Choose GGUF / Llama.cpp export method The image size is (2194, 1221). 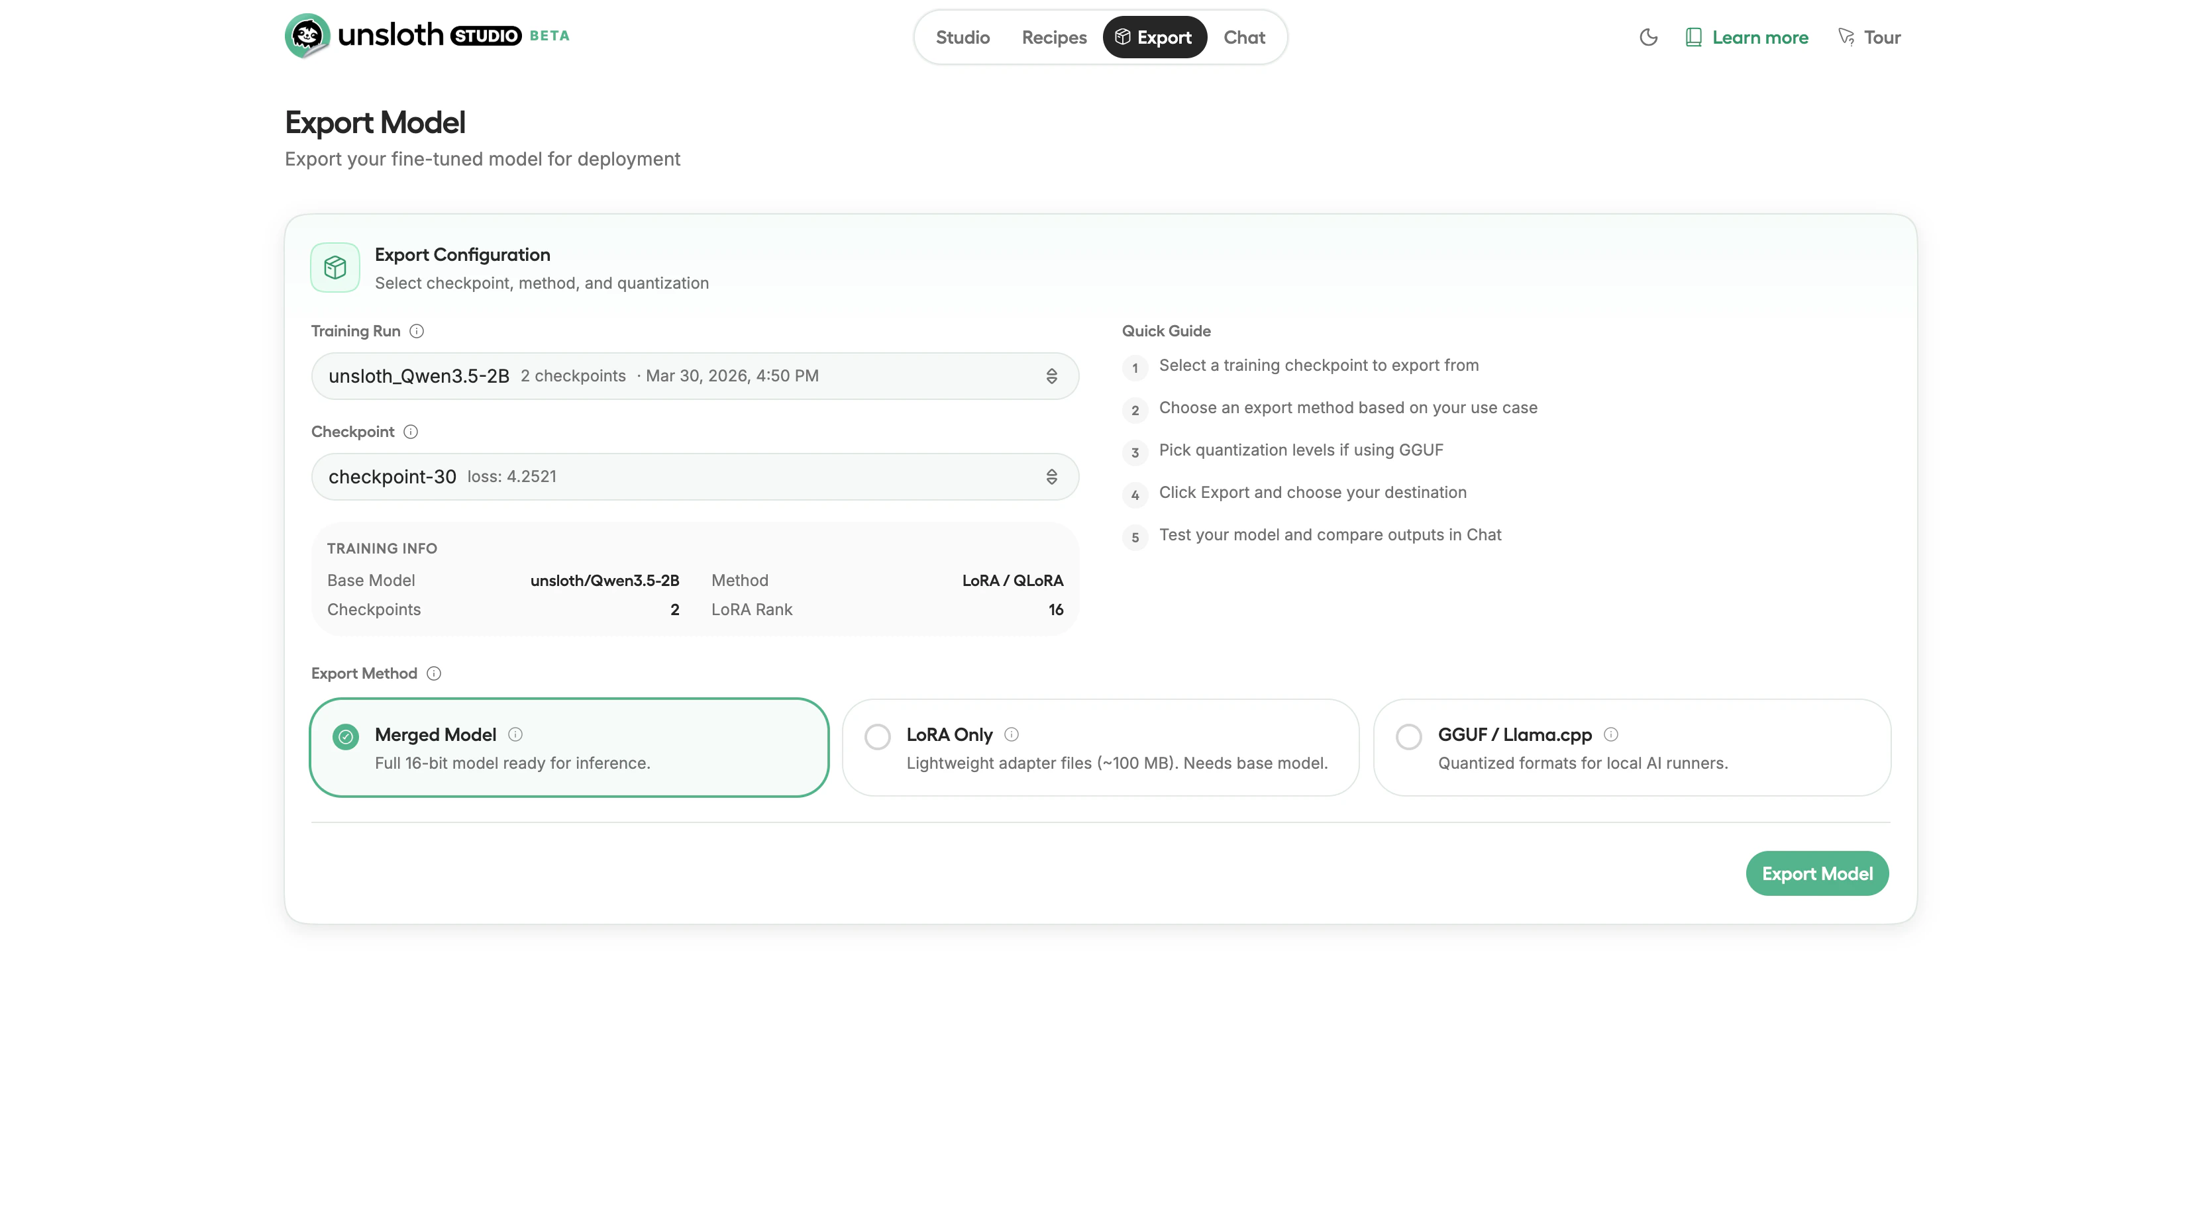pyautogui.click(x=1409, y=736)
